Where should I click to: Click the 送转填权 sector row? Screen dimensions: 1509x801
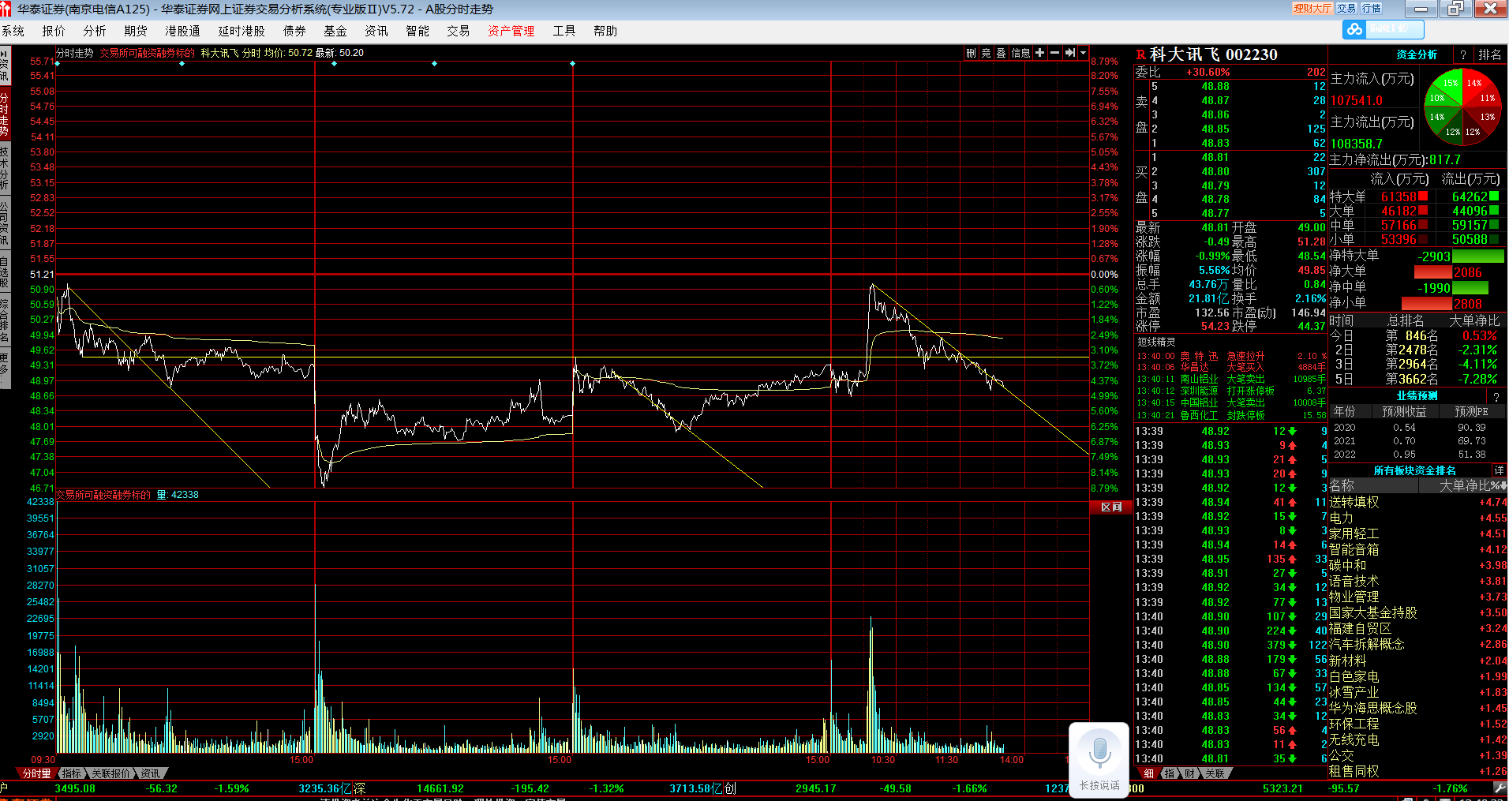click(1417, 502)
